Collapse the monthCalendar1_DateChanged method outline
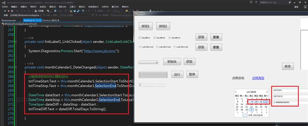The height and width of the screenshot is (126, 308). point(16,67)
